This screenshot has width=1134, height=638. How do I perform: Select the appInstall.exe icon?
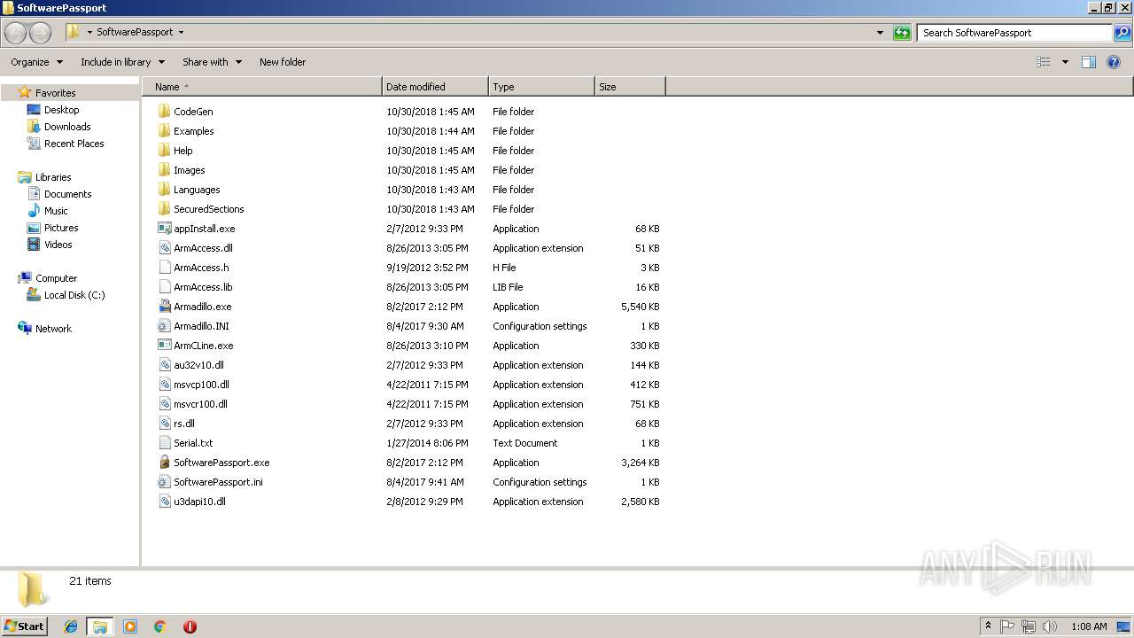point(164,229)
